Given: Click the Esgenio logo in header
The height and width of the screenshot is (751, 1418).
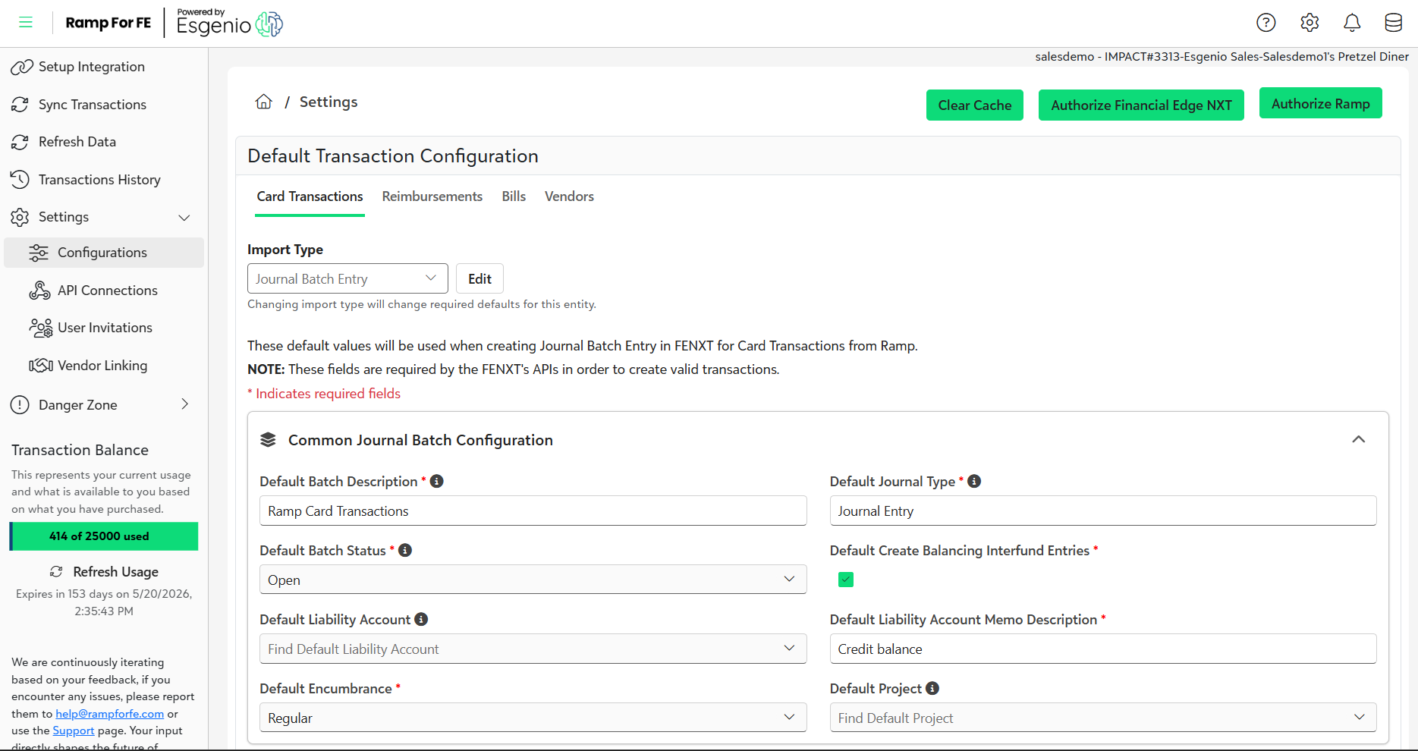Looking at the screenshot, I should 230,24.
